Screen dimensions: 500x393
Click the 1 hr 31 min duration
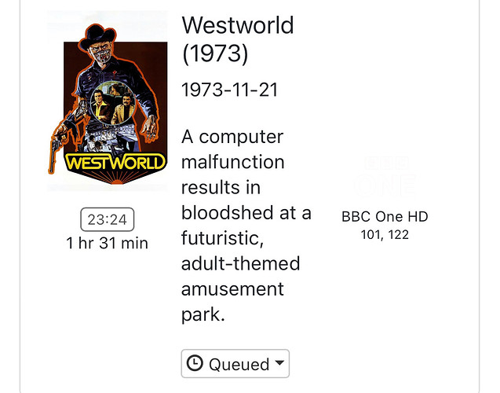108,243
